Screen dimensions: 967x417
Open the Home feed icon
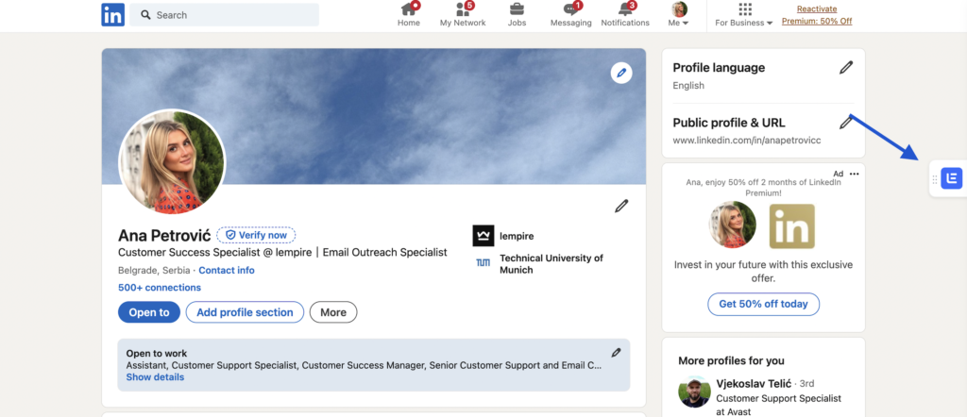click(x=408, y=10)
